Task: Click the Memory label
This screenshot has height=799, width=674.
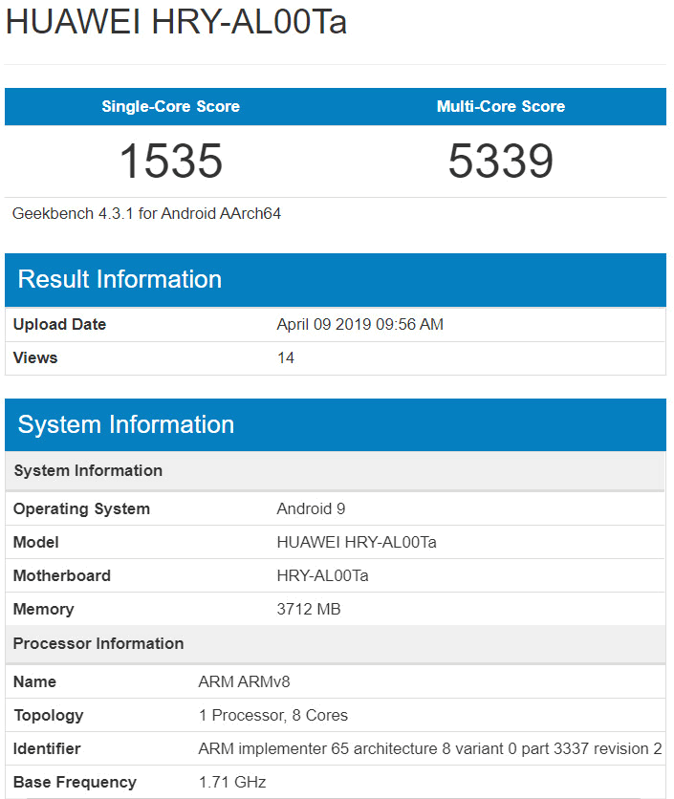Action: tap(43, 610)
